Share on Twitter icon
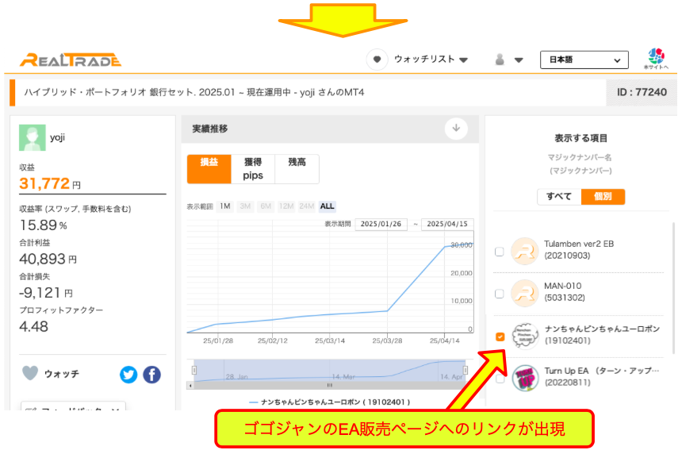The image size is (682, 454). 128,375
